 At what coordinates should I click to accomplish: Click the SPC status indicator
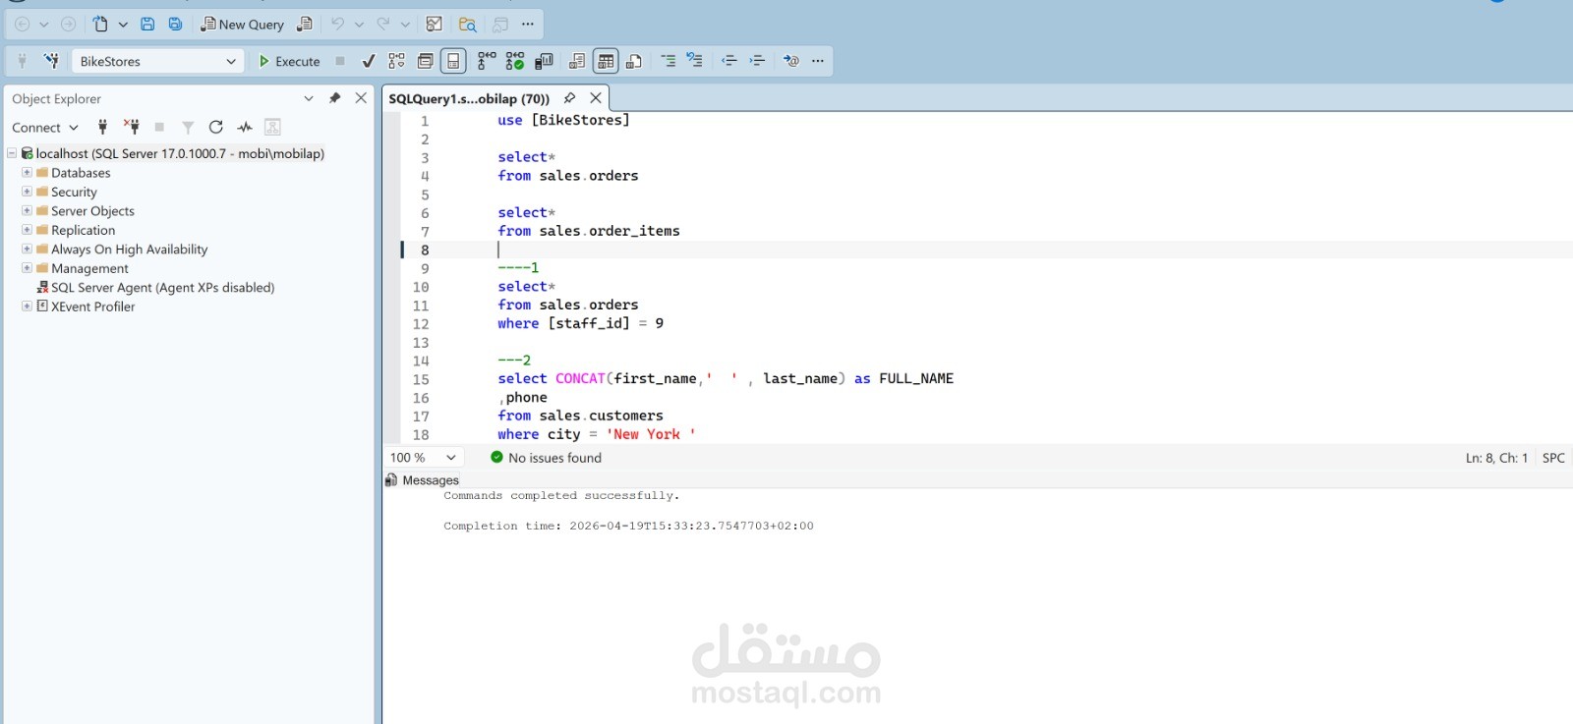pyautogui.click(x=1553, y=458)
